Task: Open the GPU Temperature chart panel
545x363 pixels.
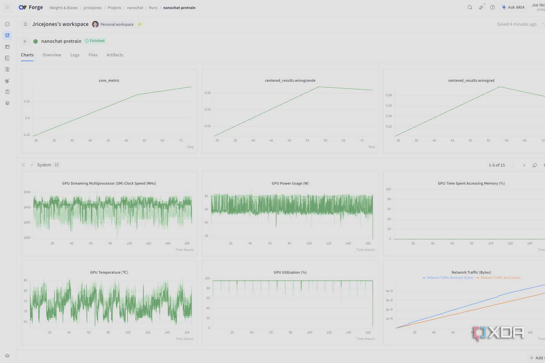Action: pos(109,303)
